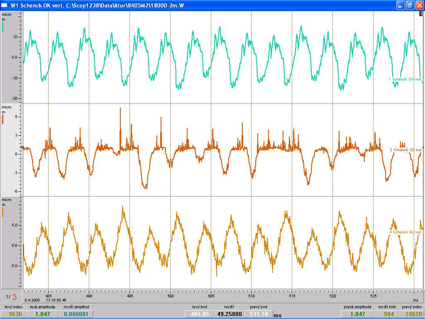This screenshot has width=425, height=319.
Task: Click the small '1' marker at plot corner
Action: pos(421,14)
